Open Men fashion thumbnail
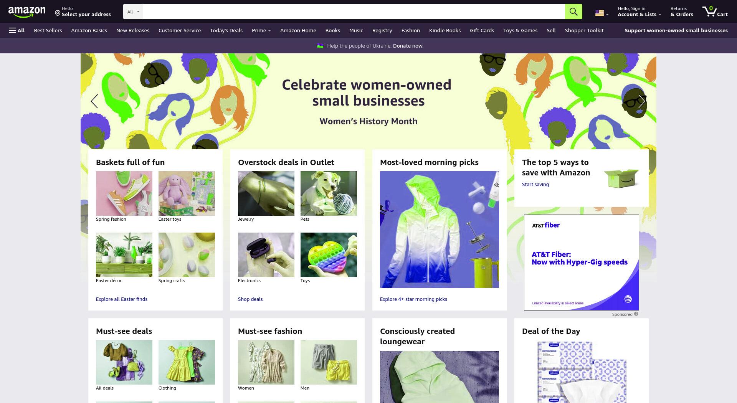 329,362
